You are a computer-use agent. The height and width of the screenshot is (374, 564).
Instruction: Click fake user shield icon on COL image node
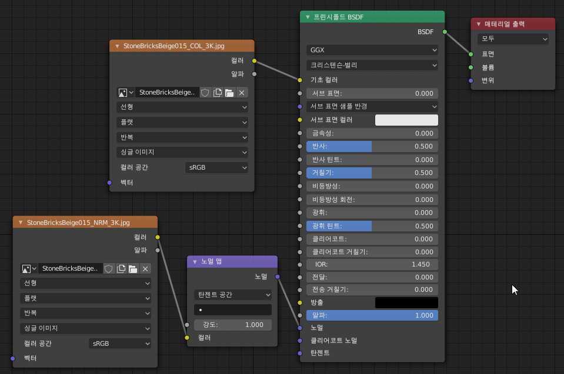[205, 93]
